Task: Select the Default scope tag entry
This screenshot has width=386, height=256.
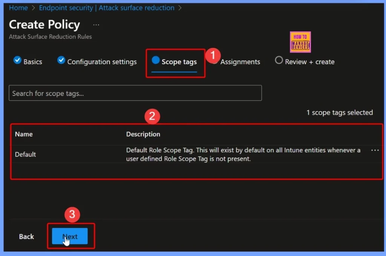Action: pyautogui.click(x=25, y=154)
